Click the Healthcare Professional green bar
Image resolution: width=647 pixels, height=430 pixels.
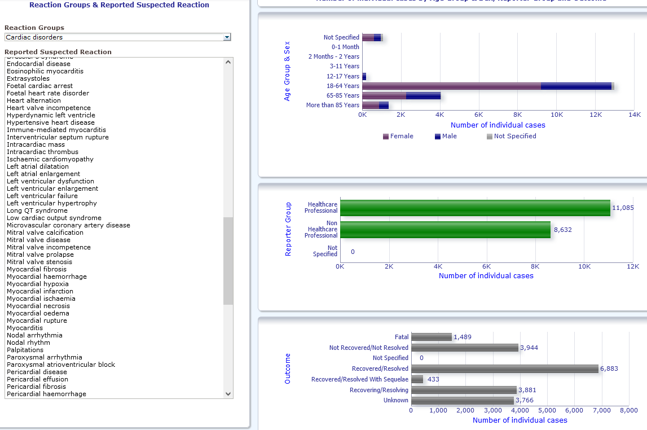pyautogui.click(x=476, y=208)
